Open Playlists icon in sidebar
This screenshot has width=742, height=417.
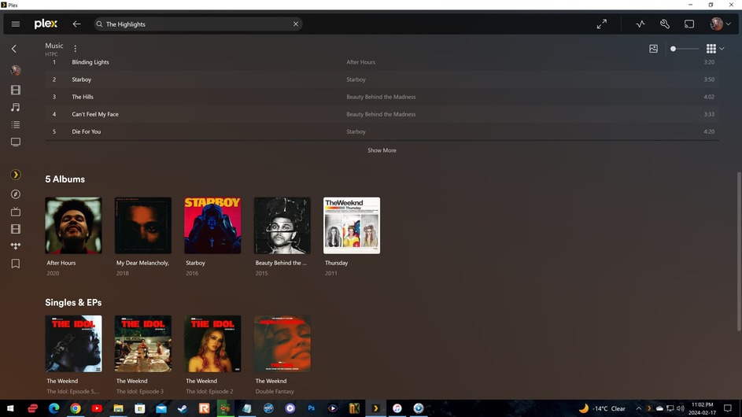click(x=16, y=125)
